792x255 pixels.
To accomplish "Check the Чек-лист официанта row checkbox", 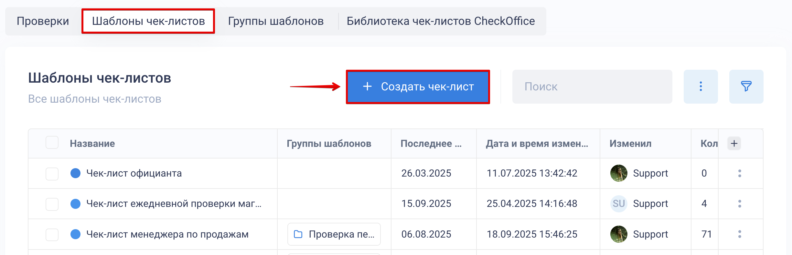I will [x=52, y=174].
